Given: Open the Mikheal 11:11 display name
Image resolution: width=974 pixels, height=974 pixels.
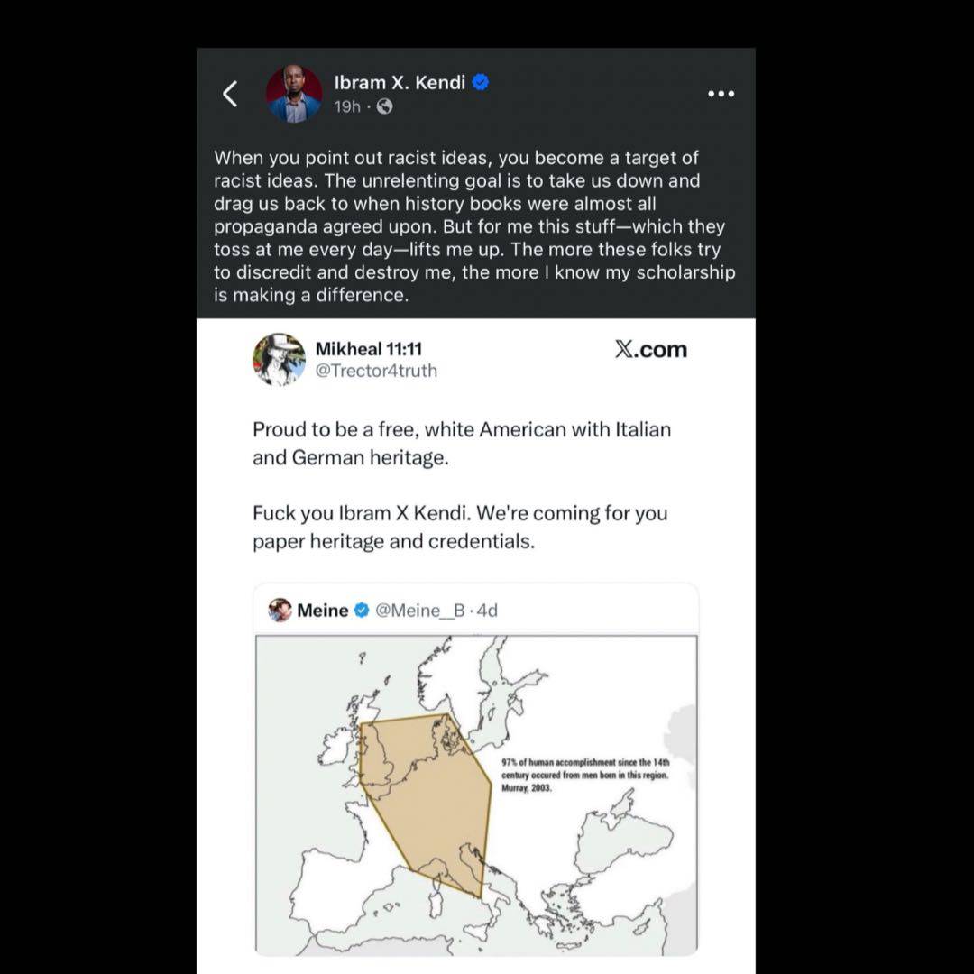Looking at the screenshot, I should [x=369, y=349].
